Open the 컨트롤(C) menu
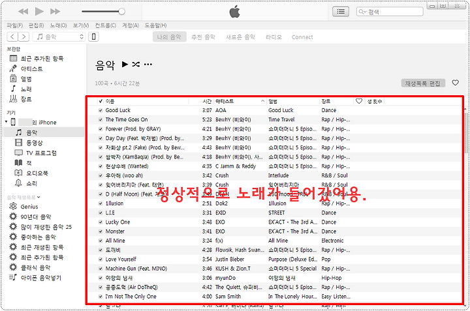470x311 pixels. pyautogui.click(x=106, y=25)
